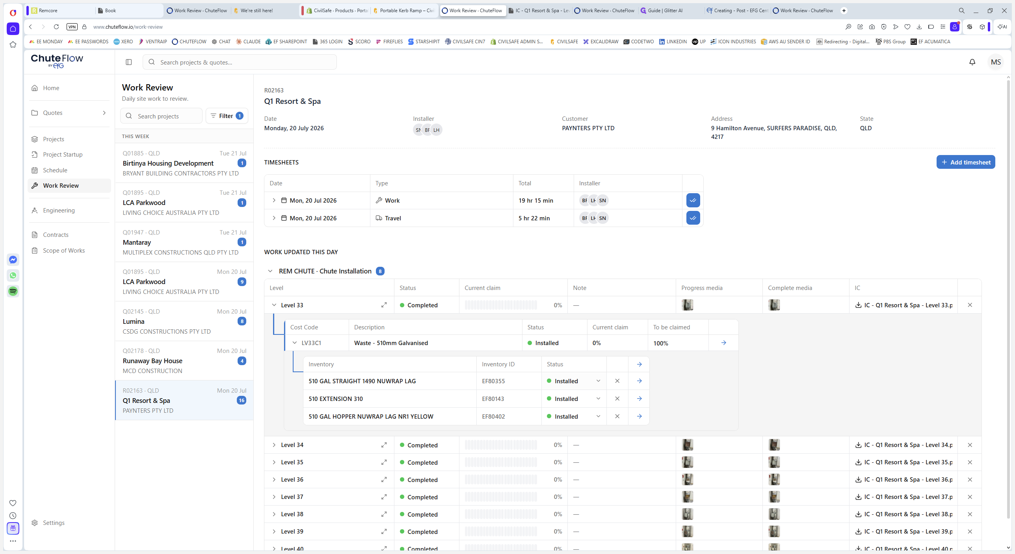Image resolution: width=1015 pixels, height=554 pixels.
Task: Switch to IC - Q1 Resort & Spa tab
Action: pyautogui.click(x=539, y=11)
